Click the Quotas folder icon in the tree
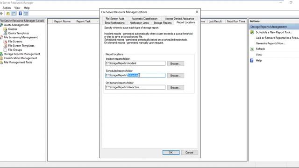Viewport: 299px width, 168px height. pos(5,29)
